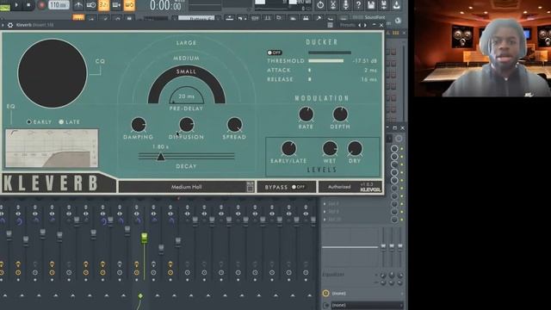Click the Slot 10 effect mix knob
Image resolution: width=551 pixels, height=310 pixels.
[394, 220]
